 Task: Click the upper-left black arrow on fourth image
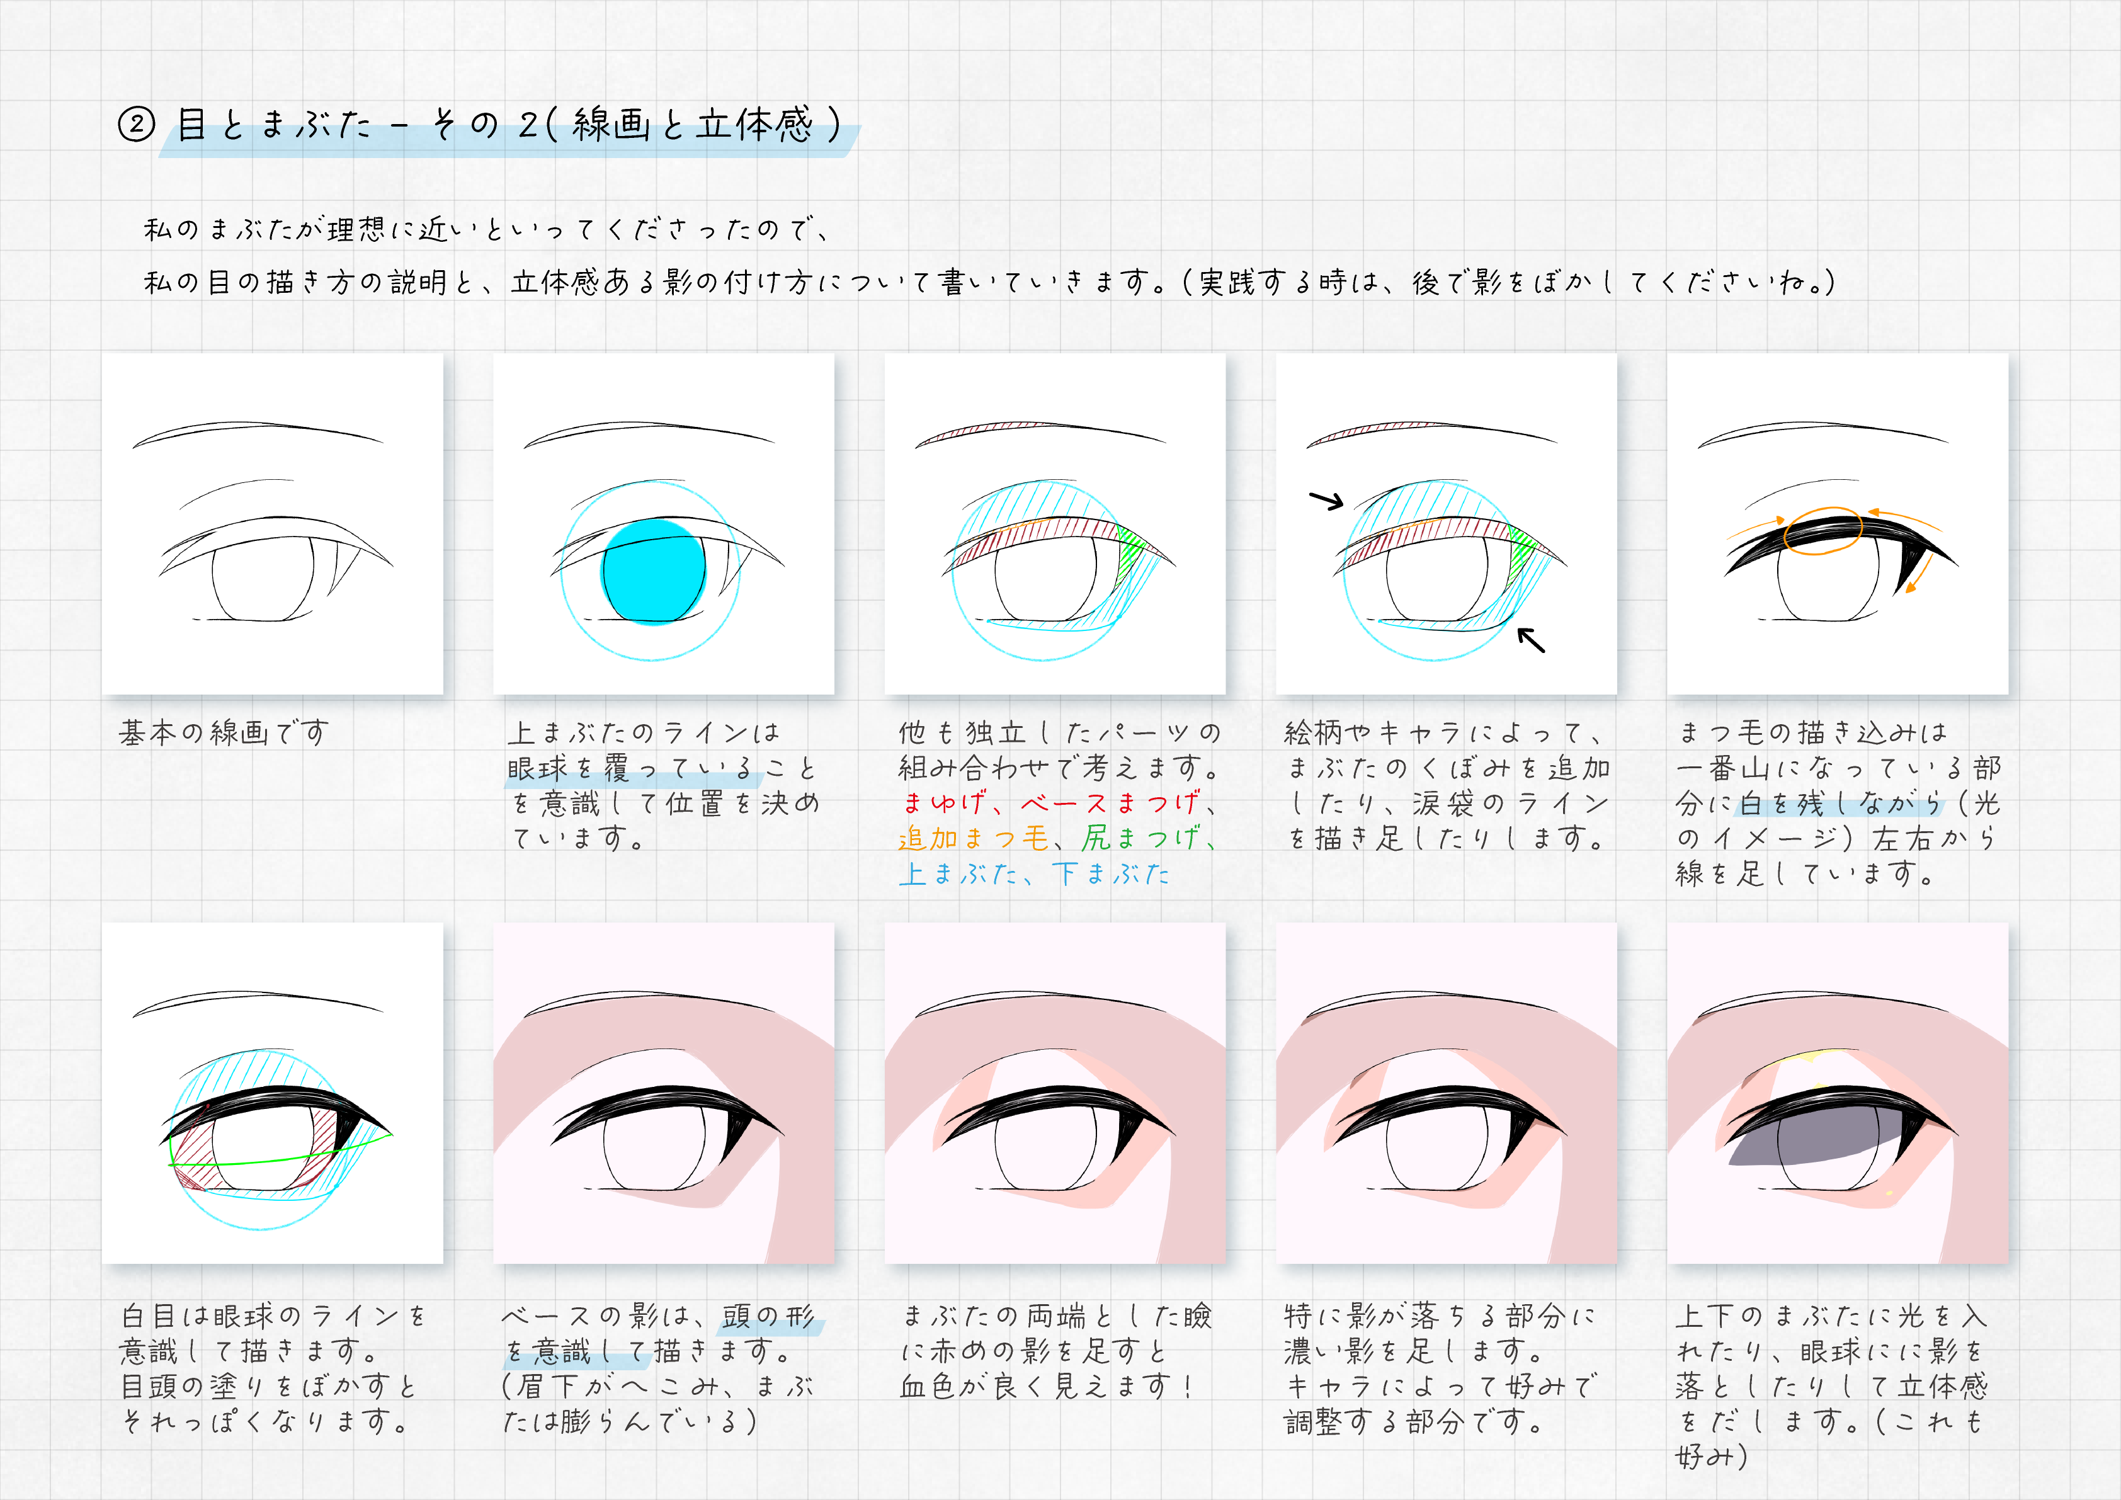[x=1326, y=501]
